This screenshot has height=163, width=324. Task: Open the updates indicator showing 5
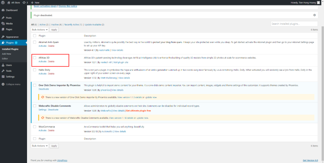click(25, 2)
